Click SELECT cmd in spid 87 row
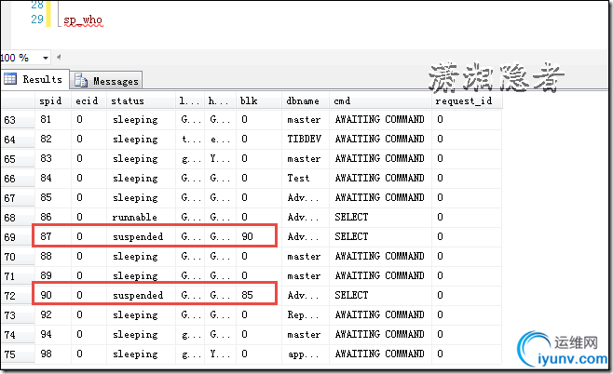 pyautogui.click(x=380, y=236)
